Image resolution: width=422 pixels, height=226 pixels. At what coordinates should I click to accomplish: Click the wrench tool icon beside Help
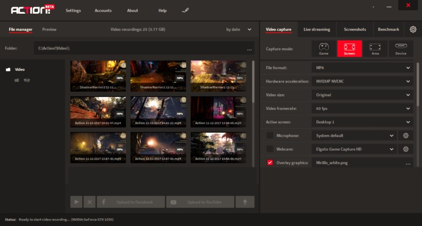tap(185, 10)
